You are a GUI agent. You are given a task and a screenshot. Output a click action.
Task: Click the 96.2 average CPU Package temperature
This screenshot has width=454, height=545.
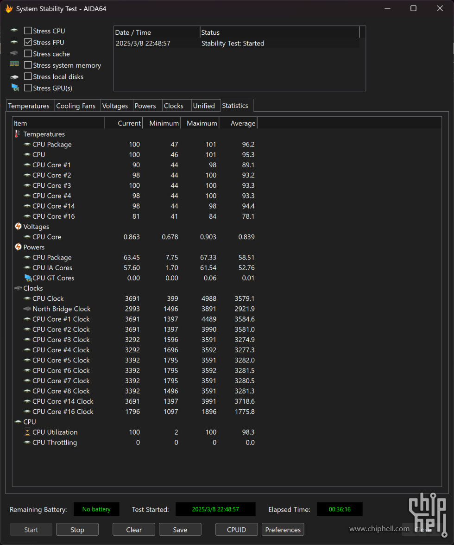[x=248, y=144]
